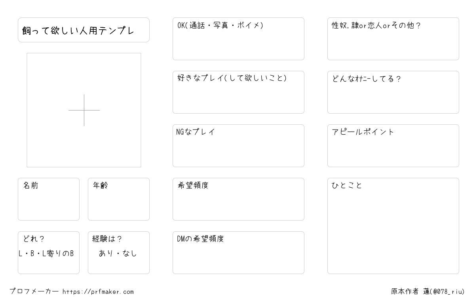Click the プロフメーカー footer text
The width and height of the screenshot is (475, 297).
[x=34, y=291]
